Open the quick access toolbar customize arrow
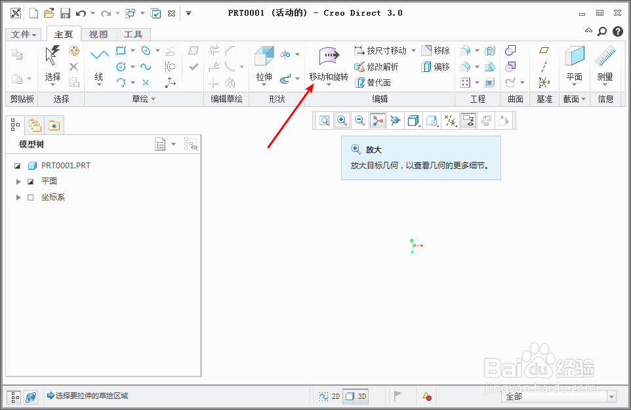Viewport: 631px width, 410px height. point(188,13)
